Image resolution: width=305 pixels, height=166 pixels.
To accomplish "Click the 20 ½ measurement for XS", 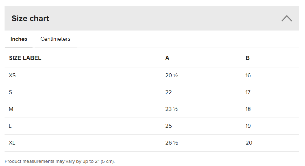I will [172, 75].
